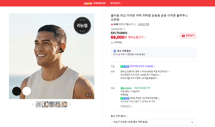Click the info icon next to the 4.57 recent rating
This screenshot has height=127, width=215.
click(x=134, y=24)
